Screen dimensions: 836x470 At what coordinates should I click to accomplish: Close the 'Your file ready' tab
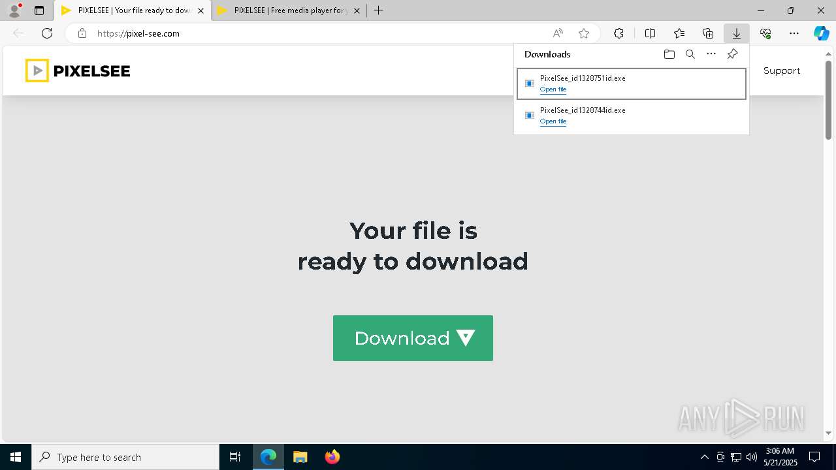(x=201, y=10)
